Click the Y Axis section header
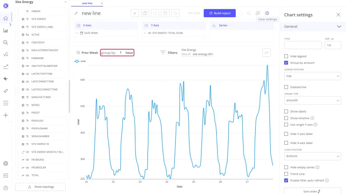This screenshot has height=194, width=346. click(174, 25)
